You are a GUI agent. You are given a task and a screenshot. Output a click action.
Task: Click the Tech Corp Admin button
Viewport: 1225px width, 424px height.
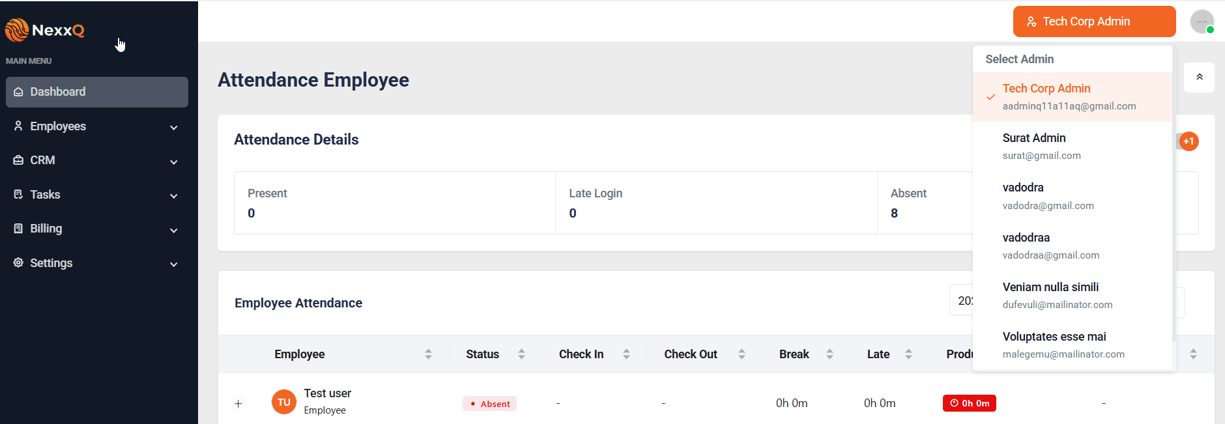(x=1094, y=21)
